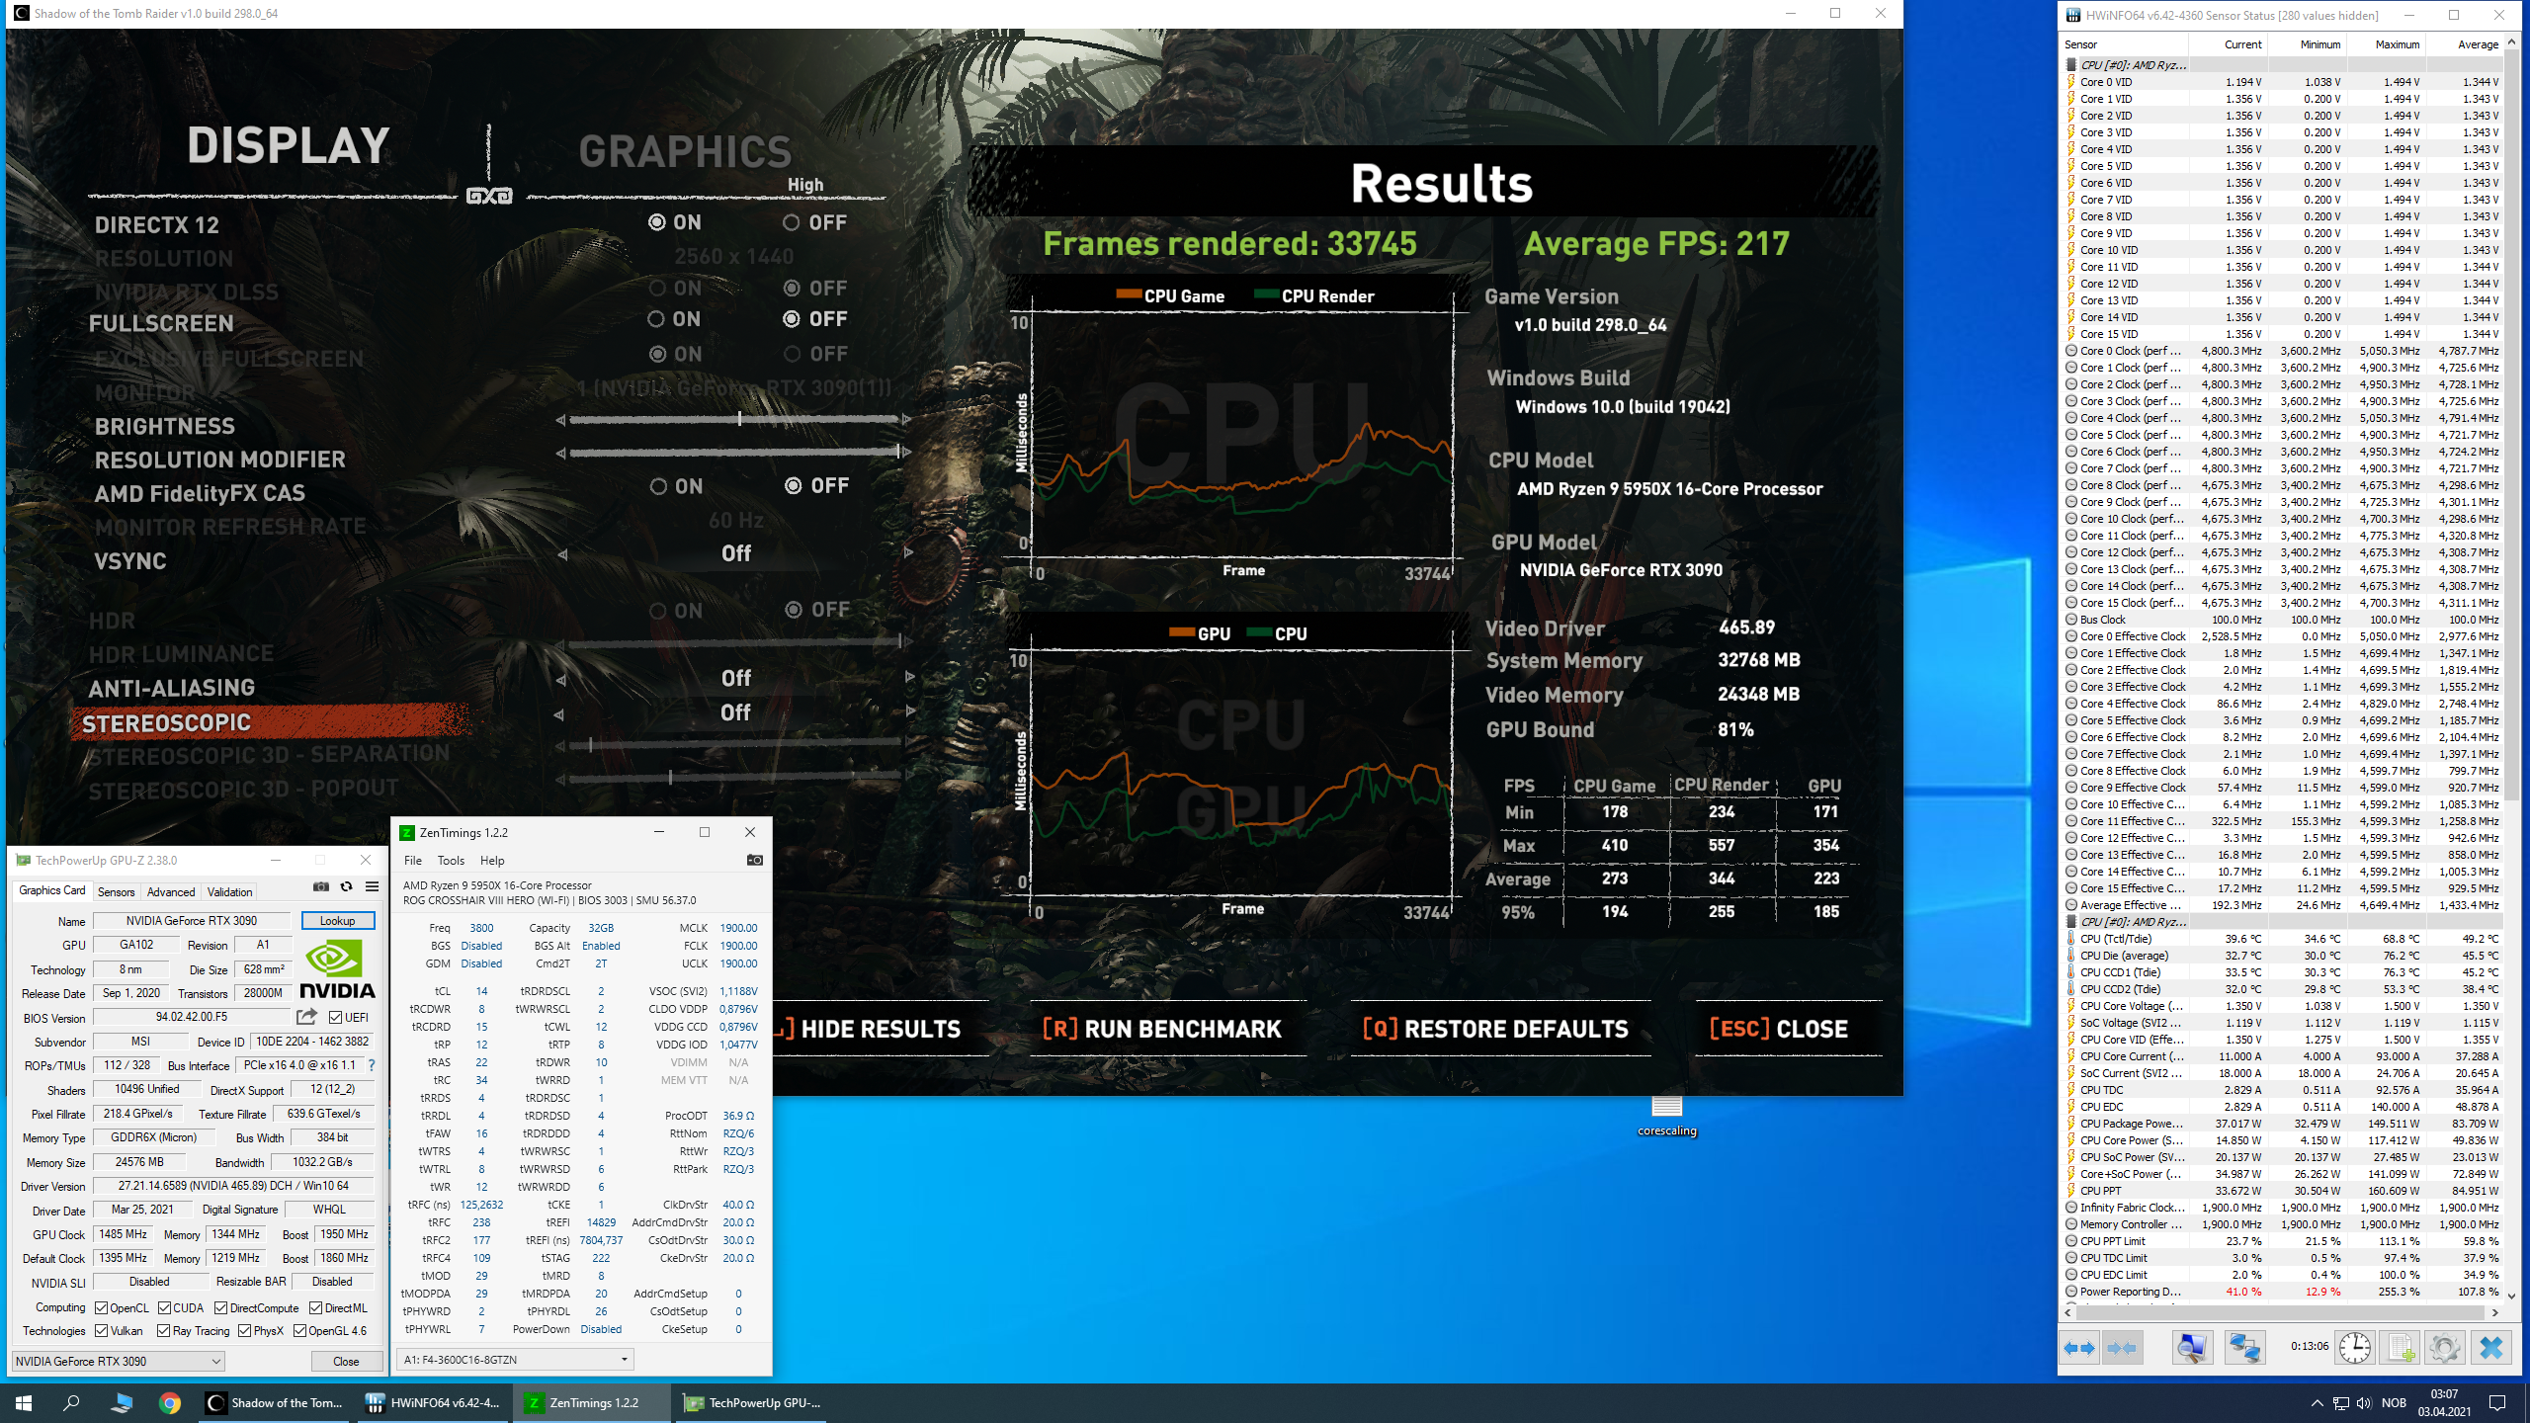Click the GPU-Z refresh icon
This screenshot has width=2530, height=1423.
[346, 886]
